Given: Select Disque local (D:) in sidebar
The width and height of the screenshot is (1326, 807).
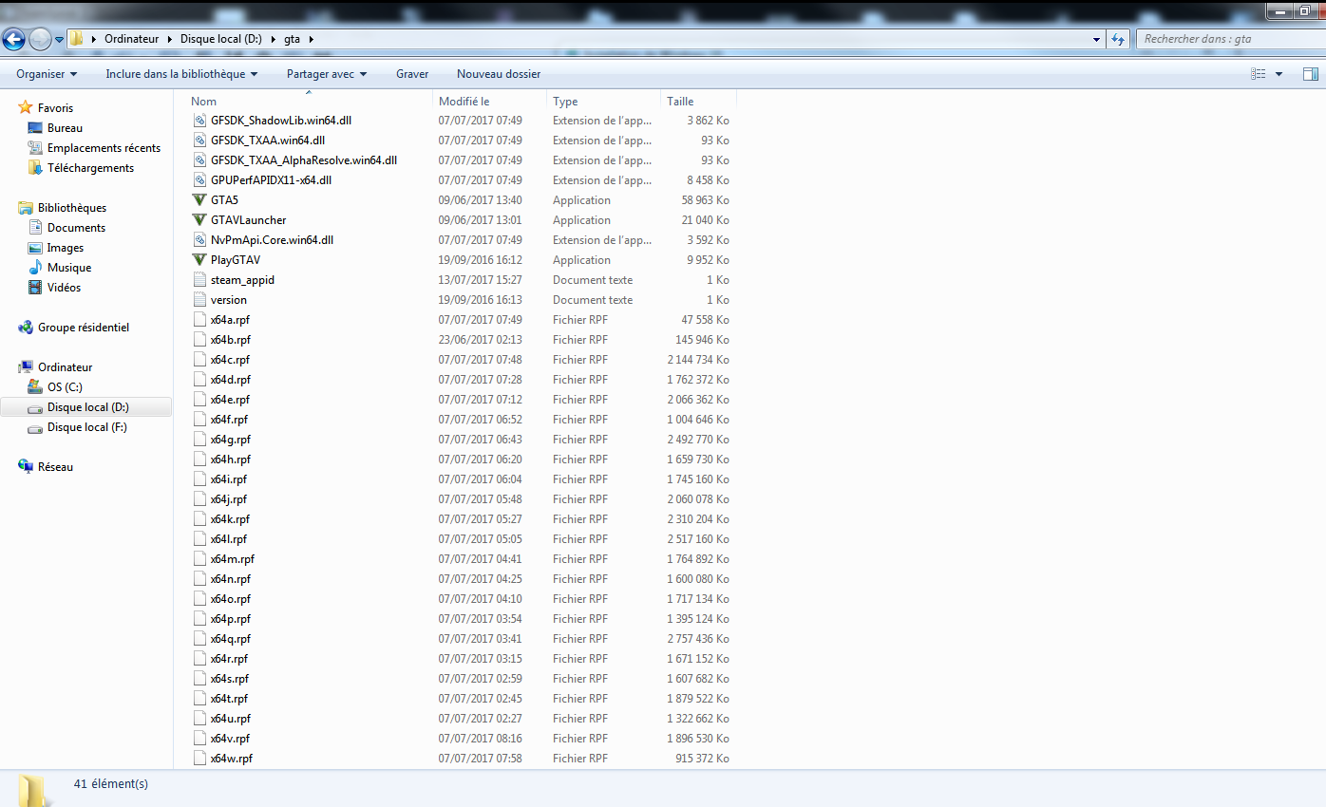Looking at the screenshot, I should click(87, 407).
